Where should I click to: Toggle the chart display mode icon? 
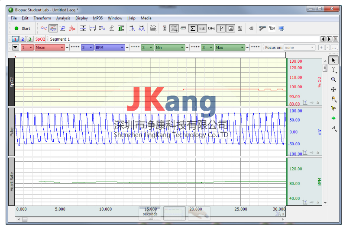click(53, 28)
